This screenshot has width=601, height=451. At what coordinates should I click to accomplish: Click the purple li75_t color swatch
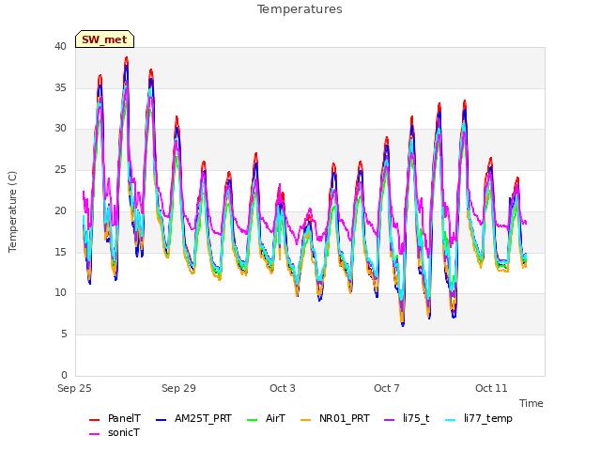point(389,420)
